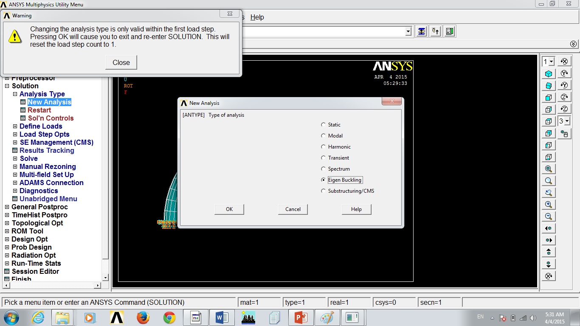
Task: Click the Fit View magnifier icon
Action: coord(548,169)
